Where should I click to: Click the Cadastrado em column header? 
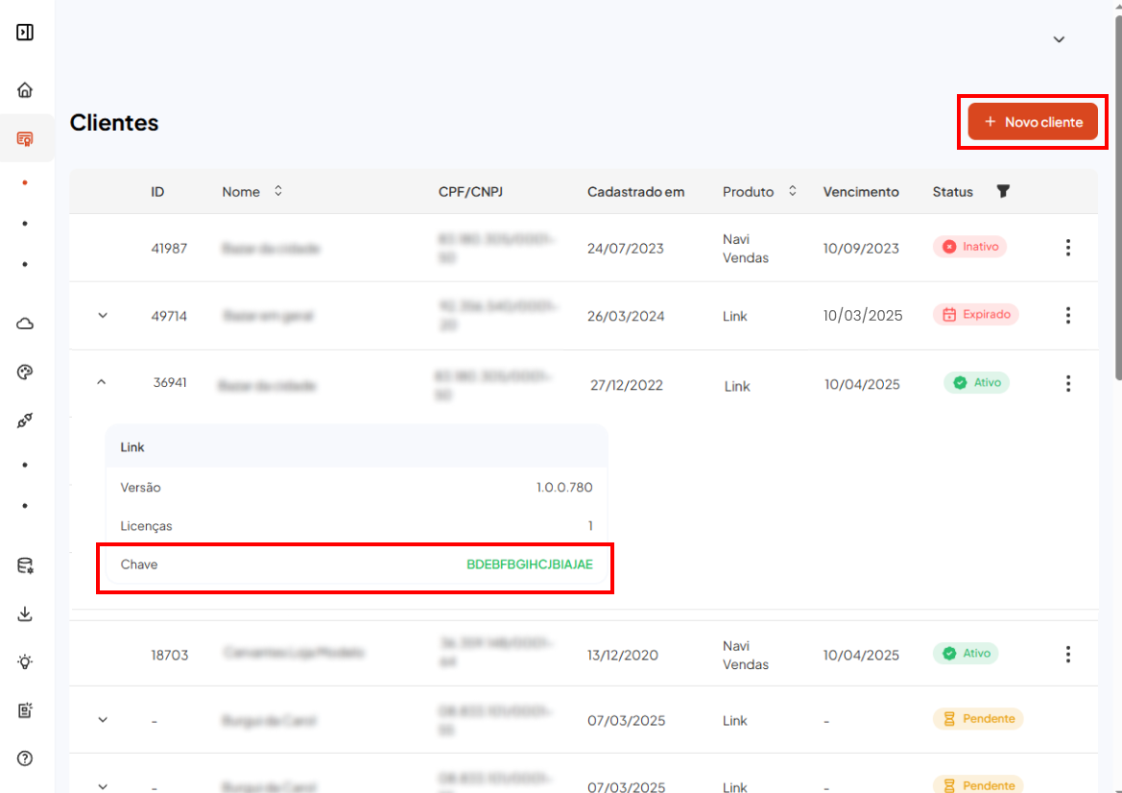[x=635, y=192]
